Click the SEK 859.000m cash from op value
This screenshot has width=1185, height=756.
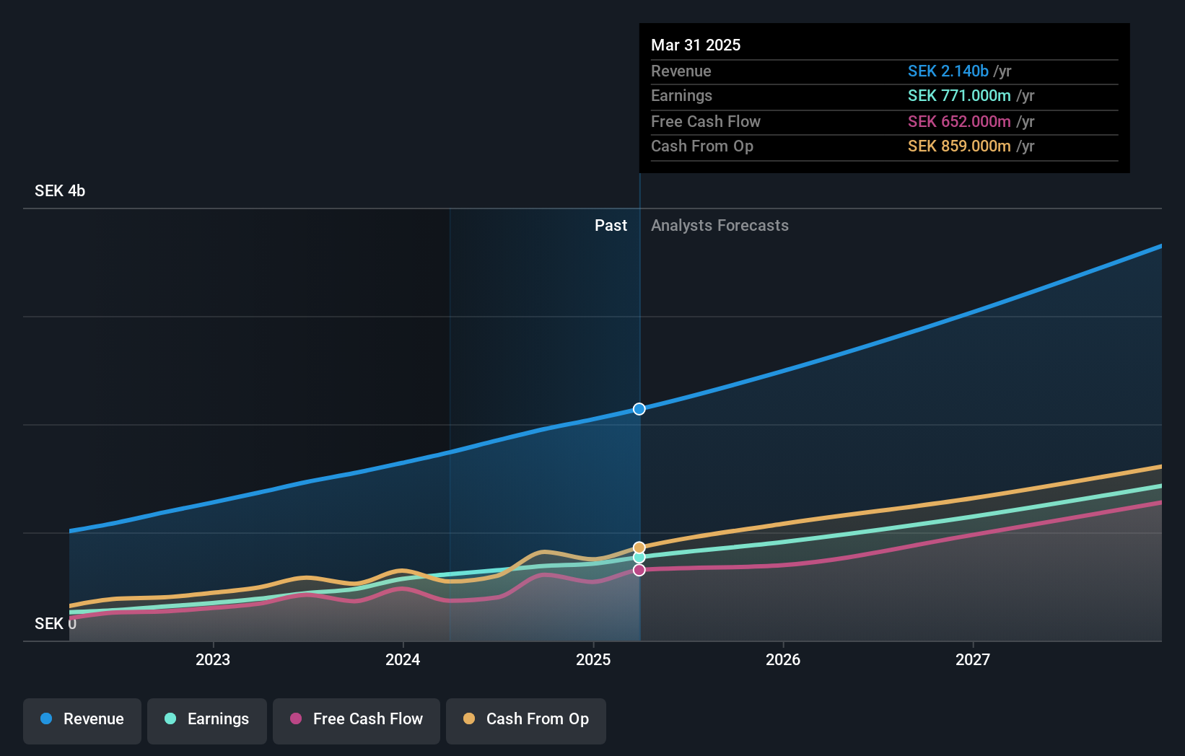pyautogui.click(x=959, y=146)
